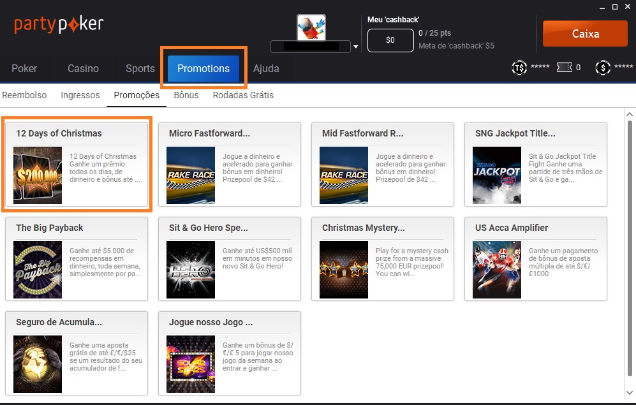Click the 12 Days of Christmas title
Screen dimensions: 636x405
(59, 133)
